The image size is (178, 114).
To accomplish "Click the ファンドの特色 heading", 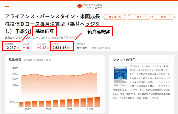I will pos(124,60).
